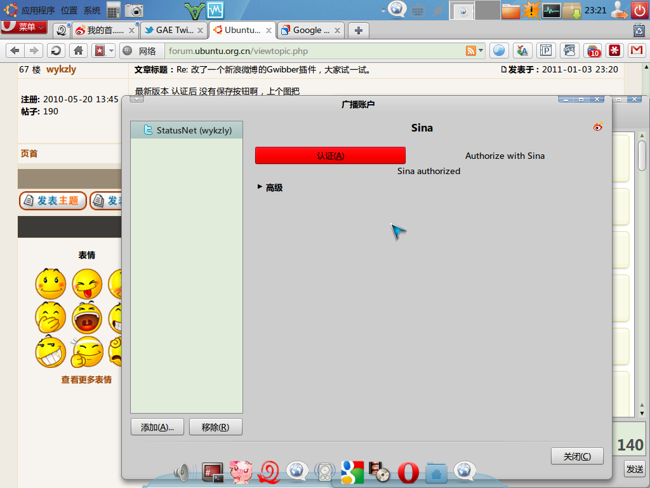Viewport: 650px width, 488px height.
Task: Click the camera screenshot panel icon
Action: (134, 10)
